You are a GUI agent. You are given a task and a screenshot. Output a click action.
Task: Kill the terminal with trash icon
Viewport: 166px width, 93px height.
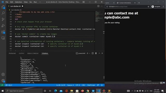(x=96, y=53)
